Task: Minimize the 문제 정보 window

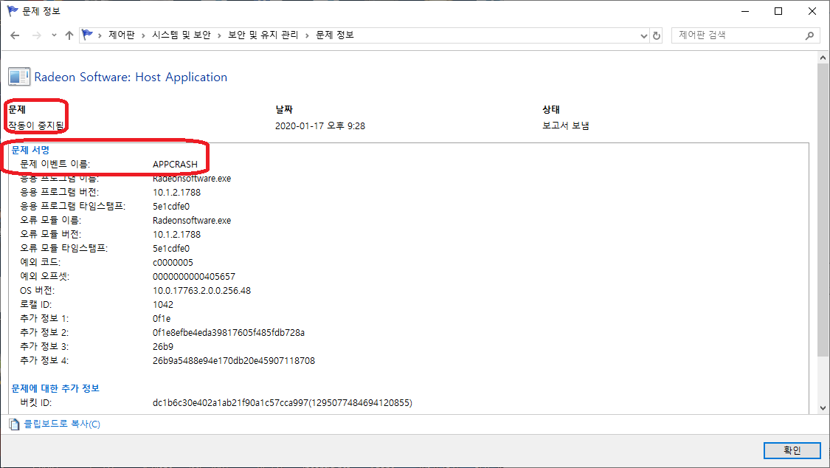Action: click(x=745, y=11)
